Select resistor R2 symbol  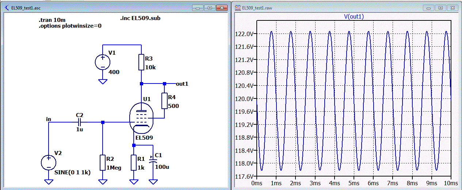coord(103,163)
